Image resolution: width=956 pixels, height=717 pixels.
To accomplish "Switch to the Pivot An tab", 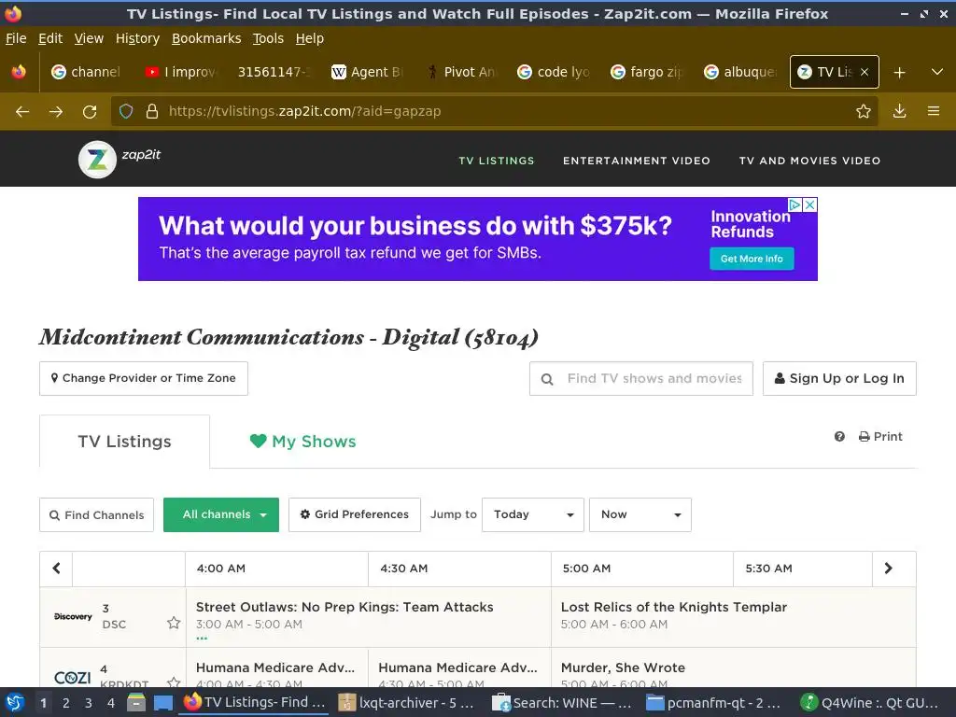I will point(460,72).
